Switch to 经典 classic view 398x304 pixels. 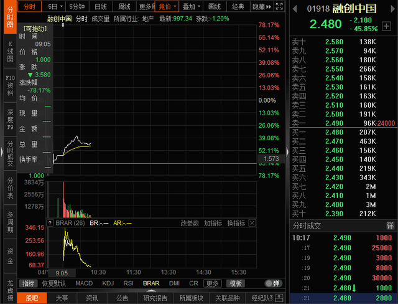click(x=238, y=7)
